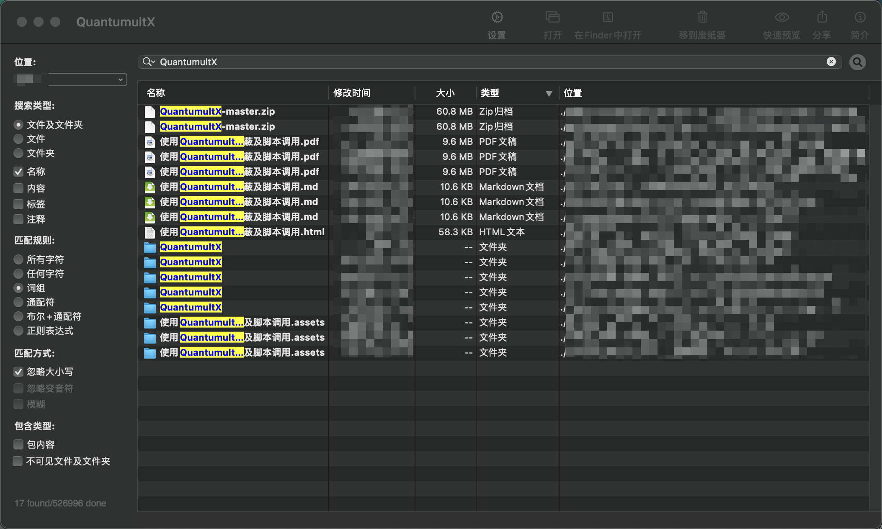Viewport: 882px width, 529px height.
Task: Enable the 标签 checkbox
Action: pyautogui.click(x=18, y=204)
